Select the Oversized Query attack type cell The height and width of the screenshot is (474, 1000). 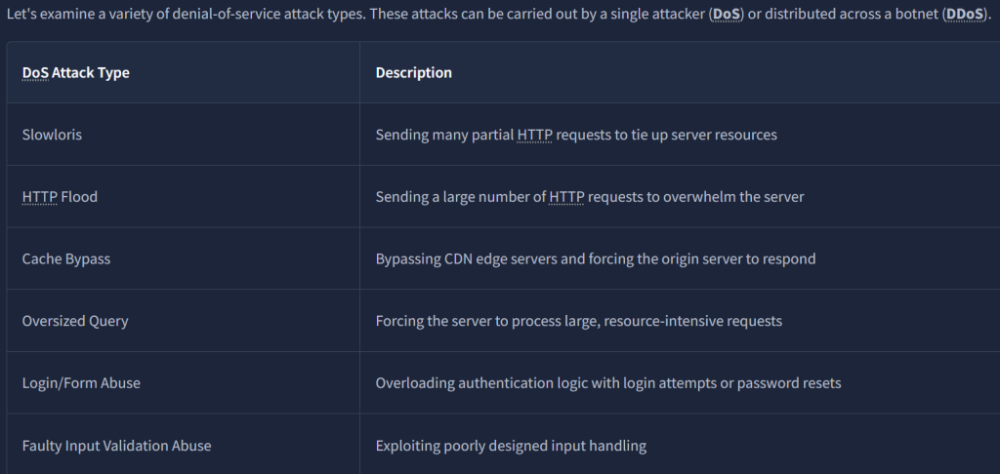pos(75,321)
